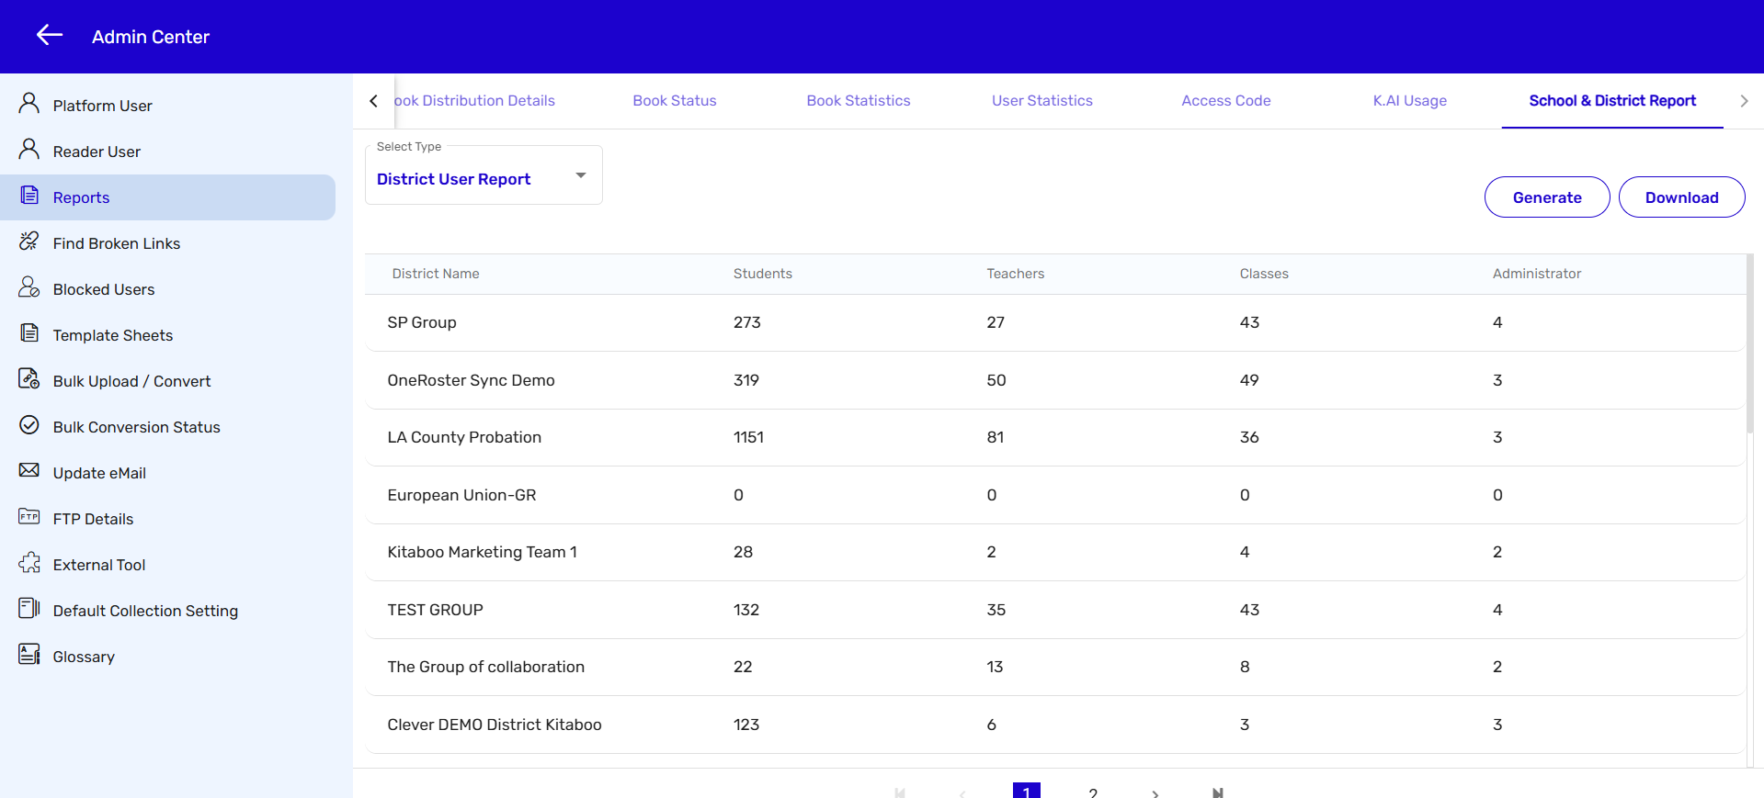
Task: Select the Bulk Upload / Convert icon
Action: click(29, 379)
